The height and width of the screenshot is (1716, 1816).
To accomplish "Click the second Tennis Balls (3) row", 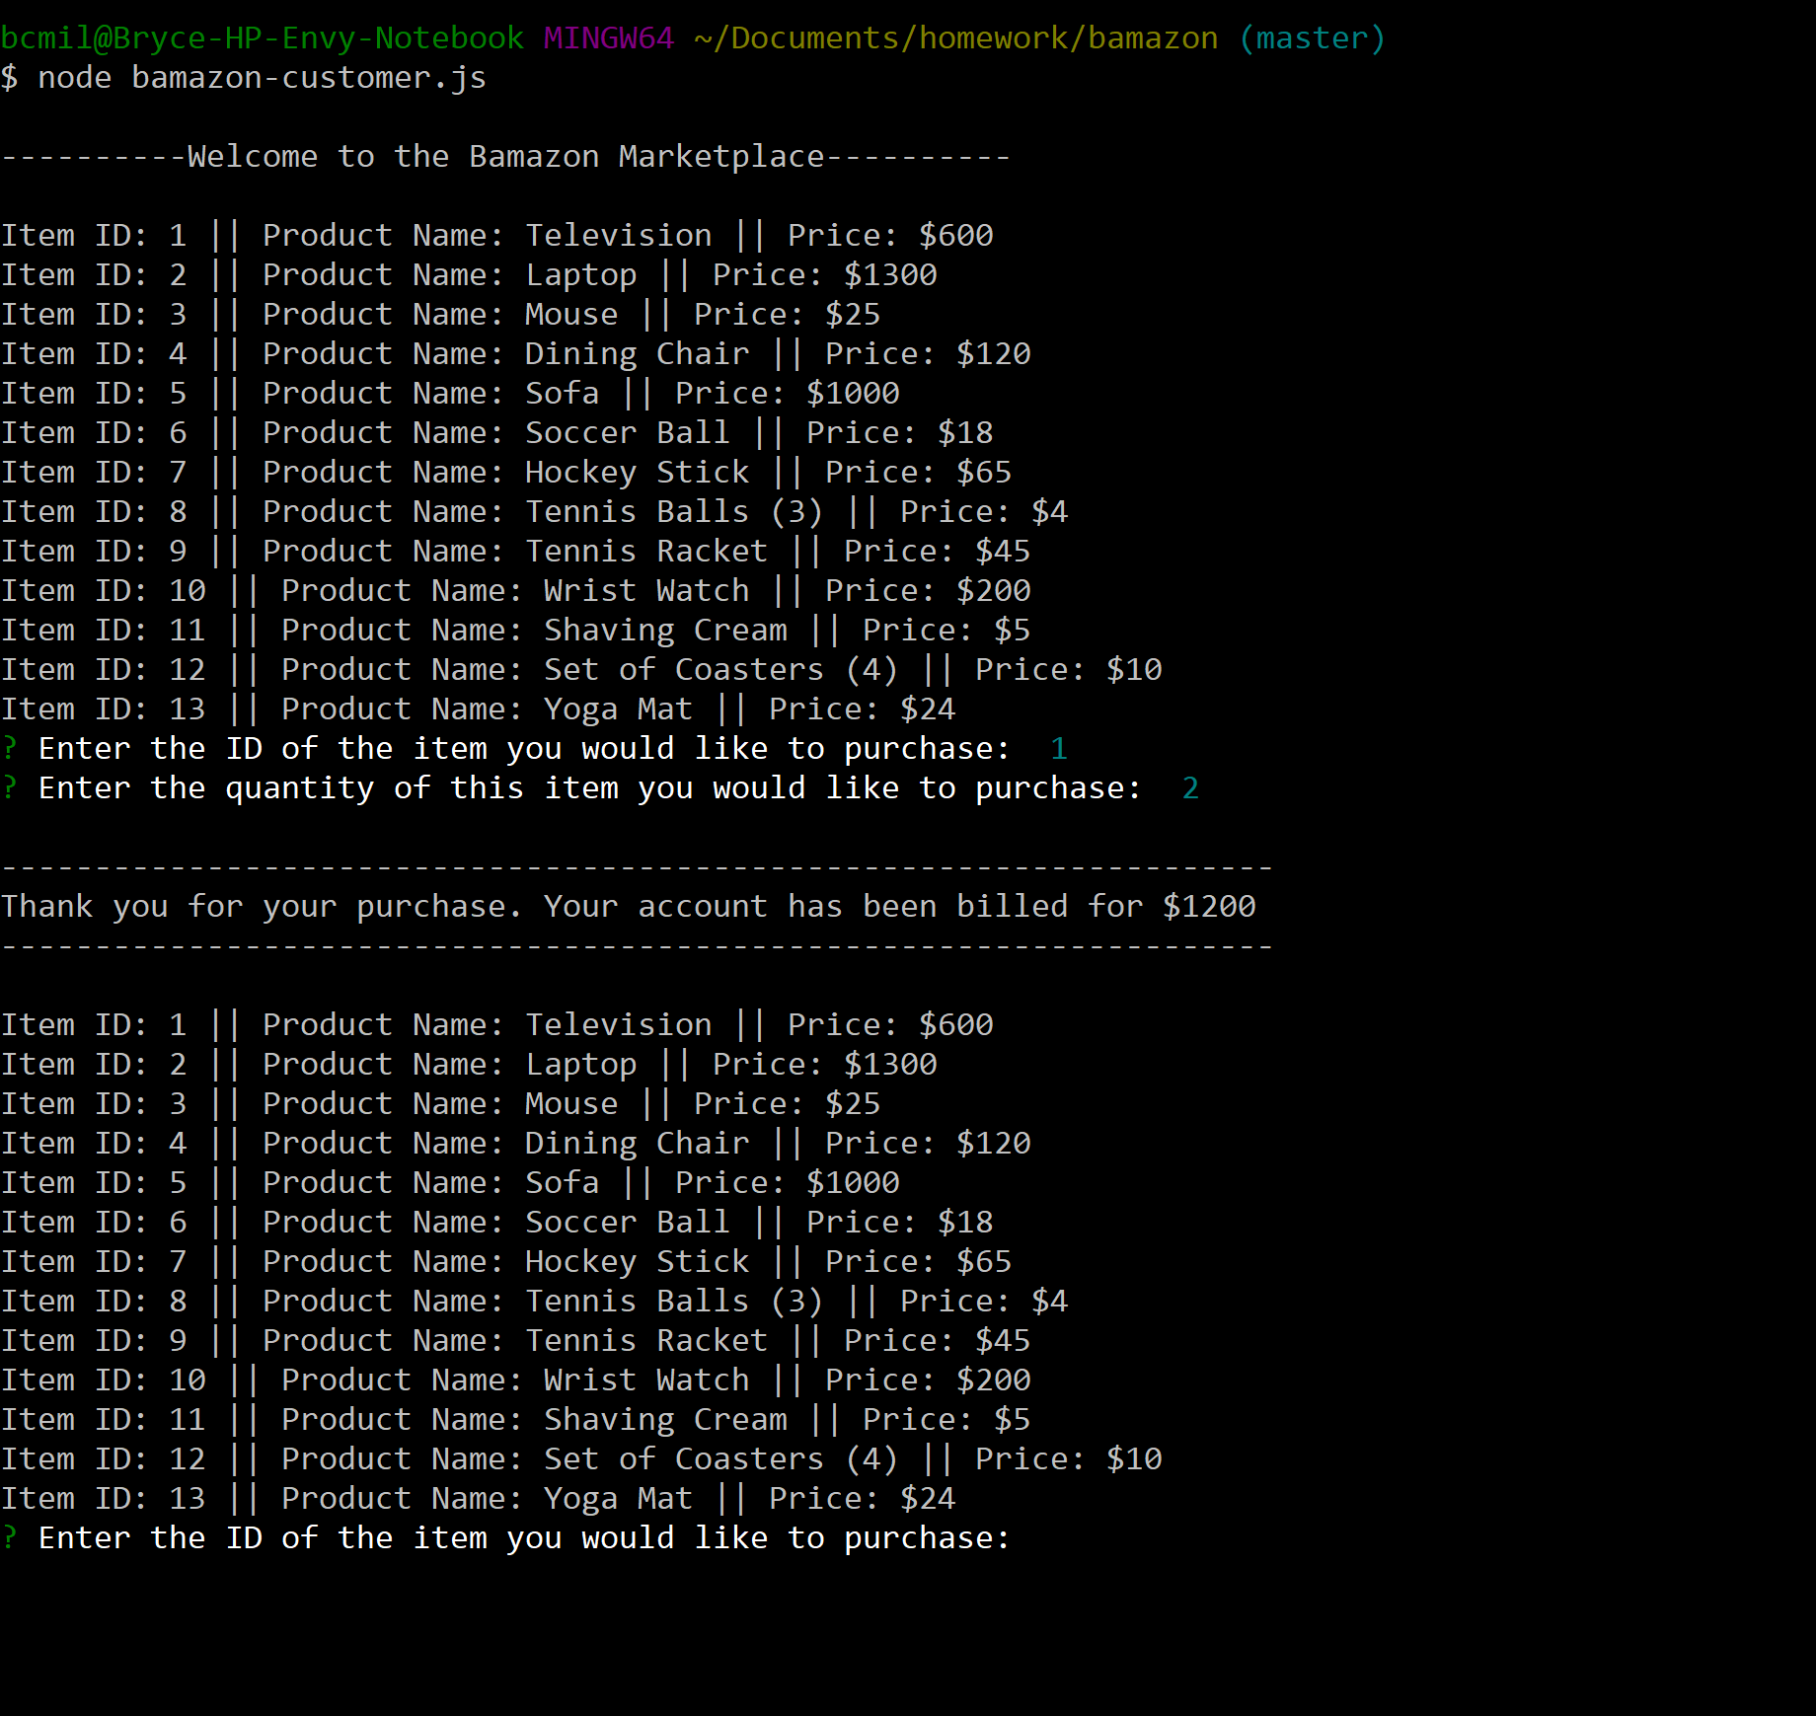I will click(x=534, y=1302).
